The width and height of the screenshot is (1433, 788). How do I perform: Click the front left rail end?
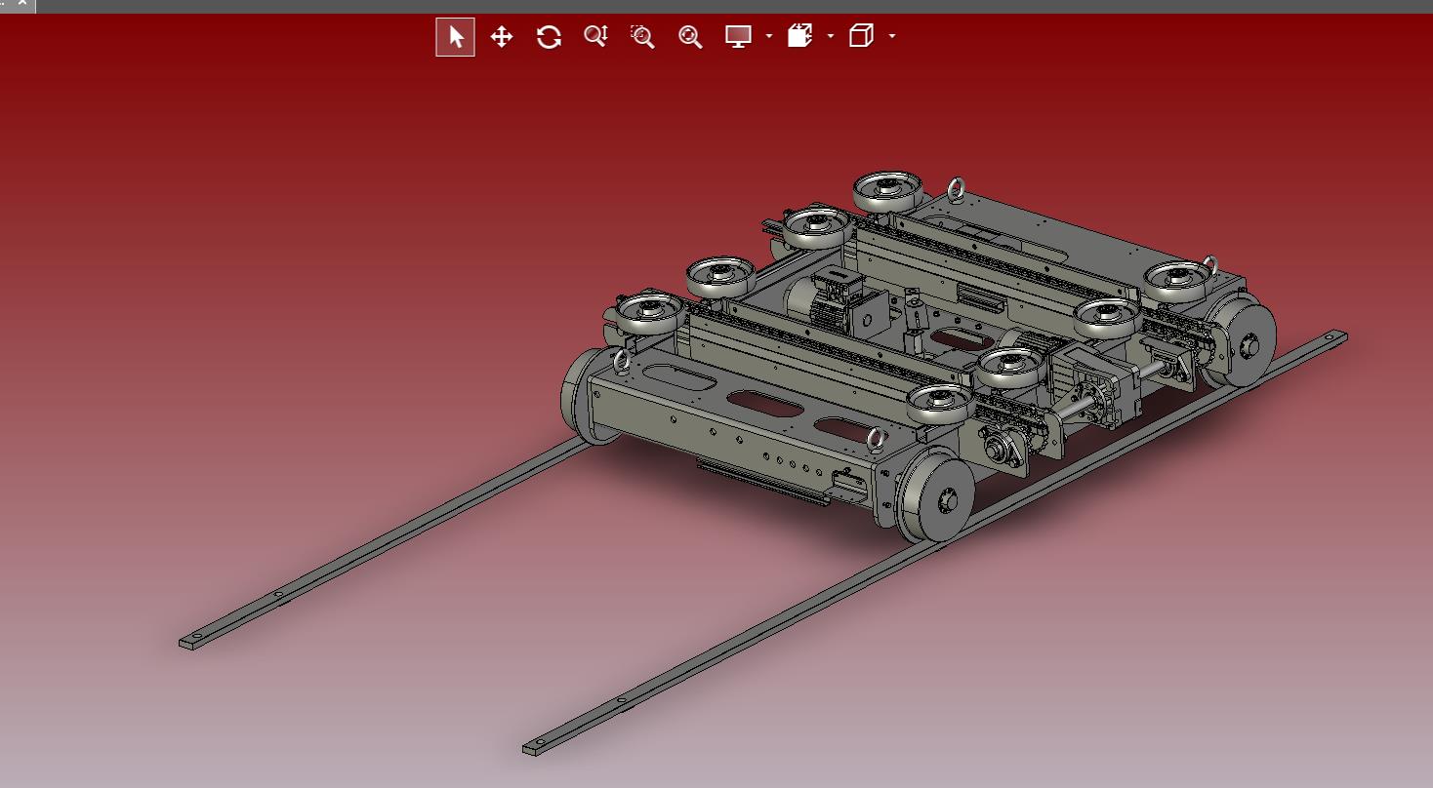[x=193, y=641]
